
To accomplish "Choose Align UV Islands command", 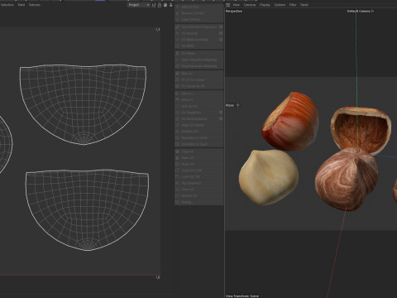I will (199, 125).
